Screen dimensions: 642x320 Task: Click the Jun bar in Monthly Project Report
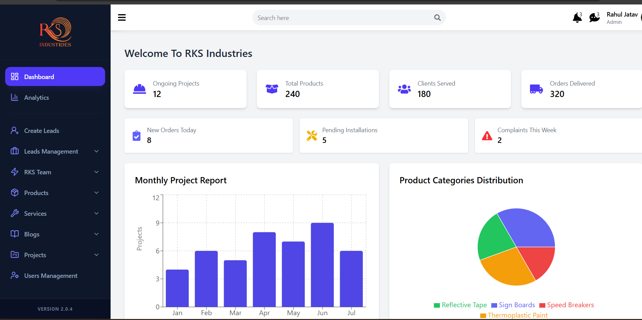click(x=322, y=265)
